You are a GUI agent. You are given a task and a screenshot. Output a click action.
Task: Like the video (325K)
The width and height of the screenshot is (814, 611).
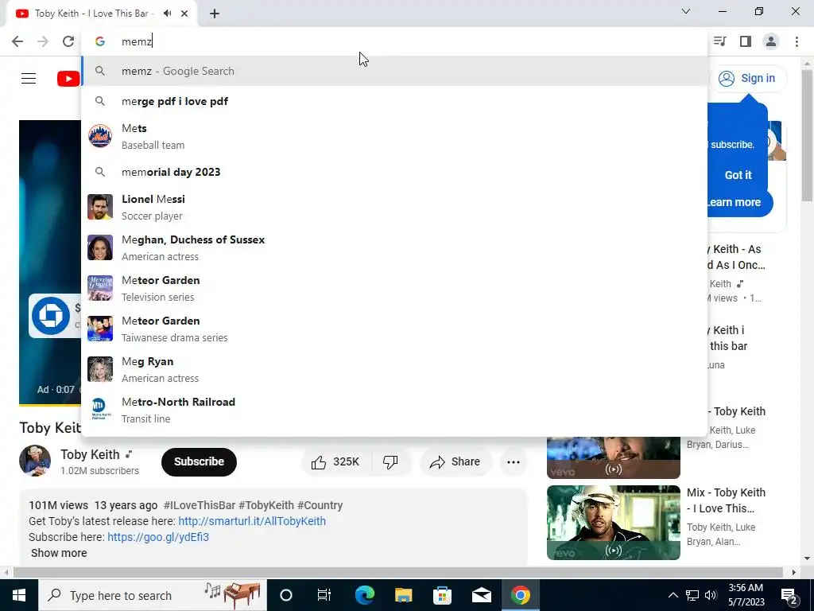pyautogui.click(x=335, y=461)
